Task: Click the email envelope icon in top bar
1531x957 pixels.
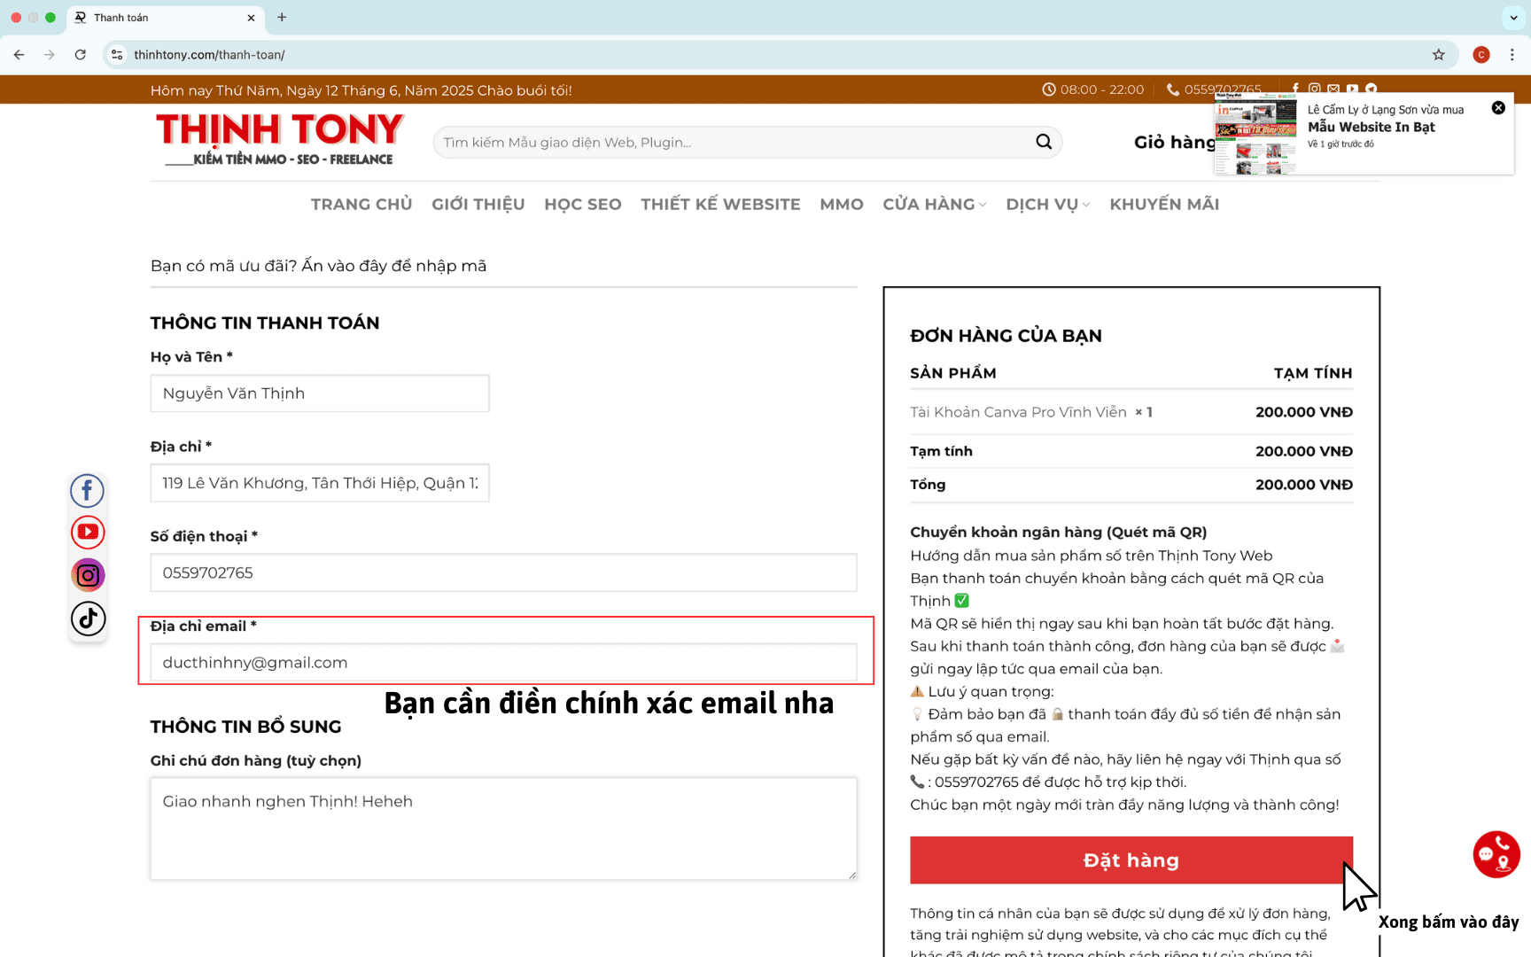Action: point(1333,89)
